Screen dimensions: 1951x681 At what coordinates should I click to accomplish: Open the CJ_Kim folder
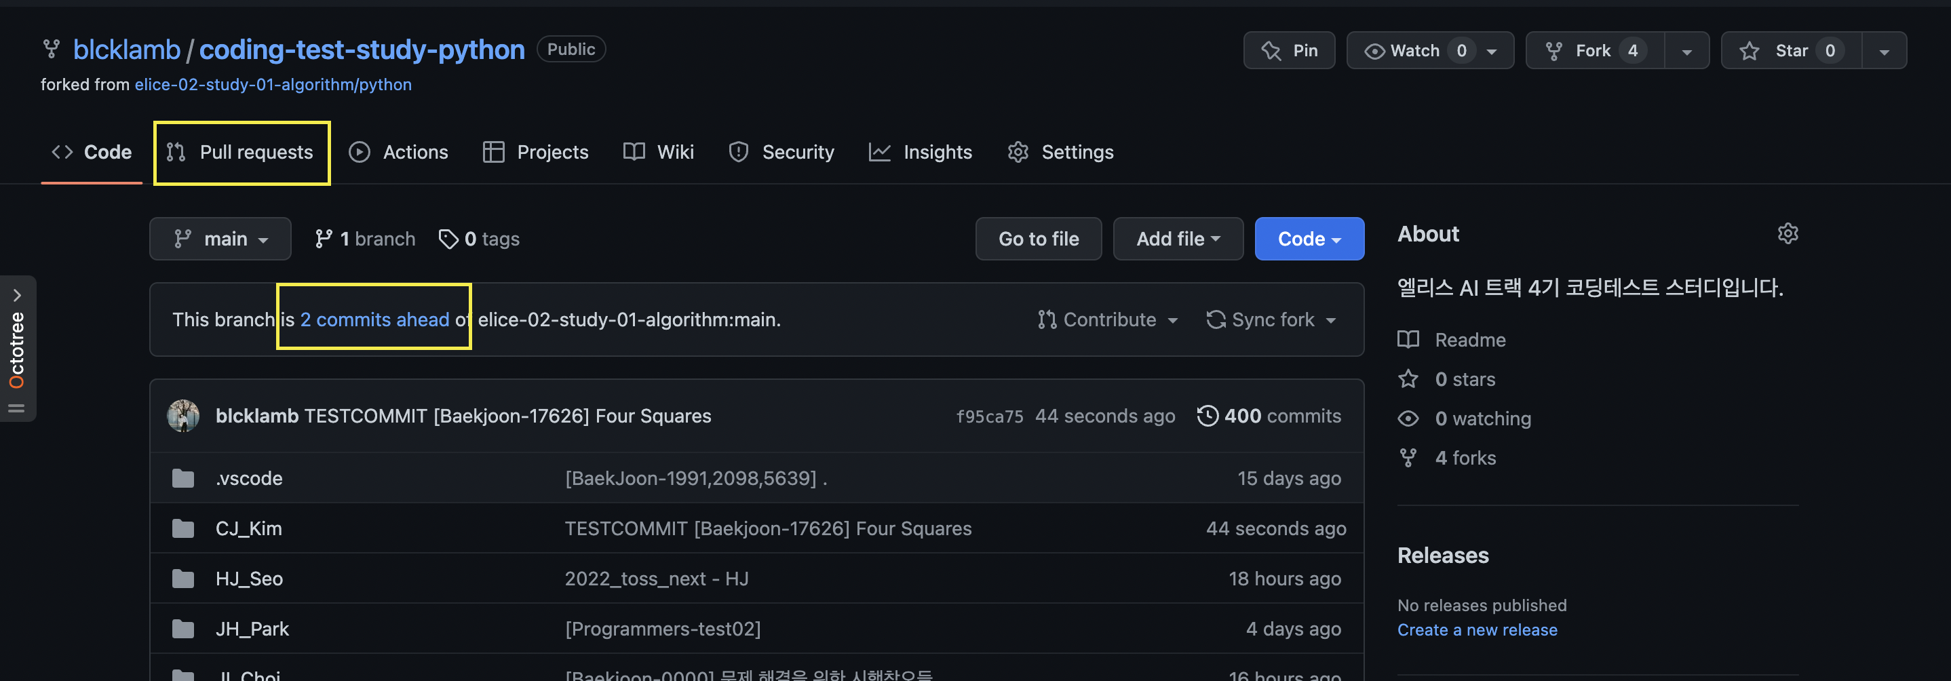248,528
